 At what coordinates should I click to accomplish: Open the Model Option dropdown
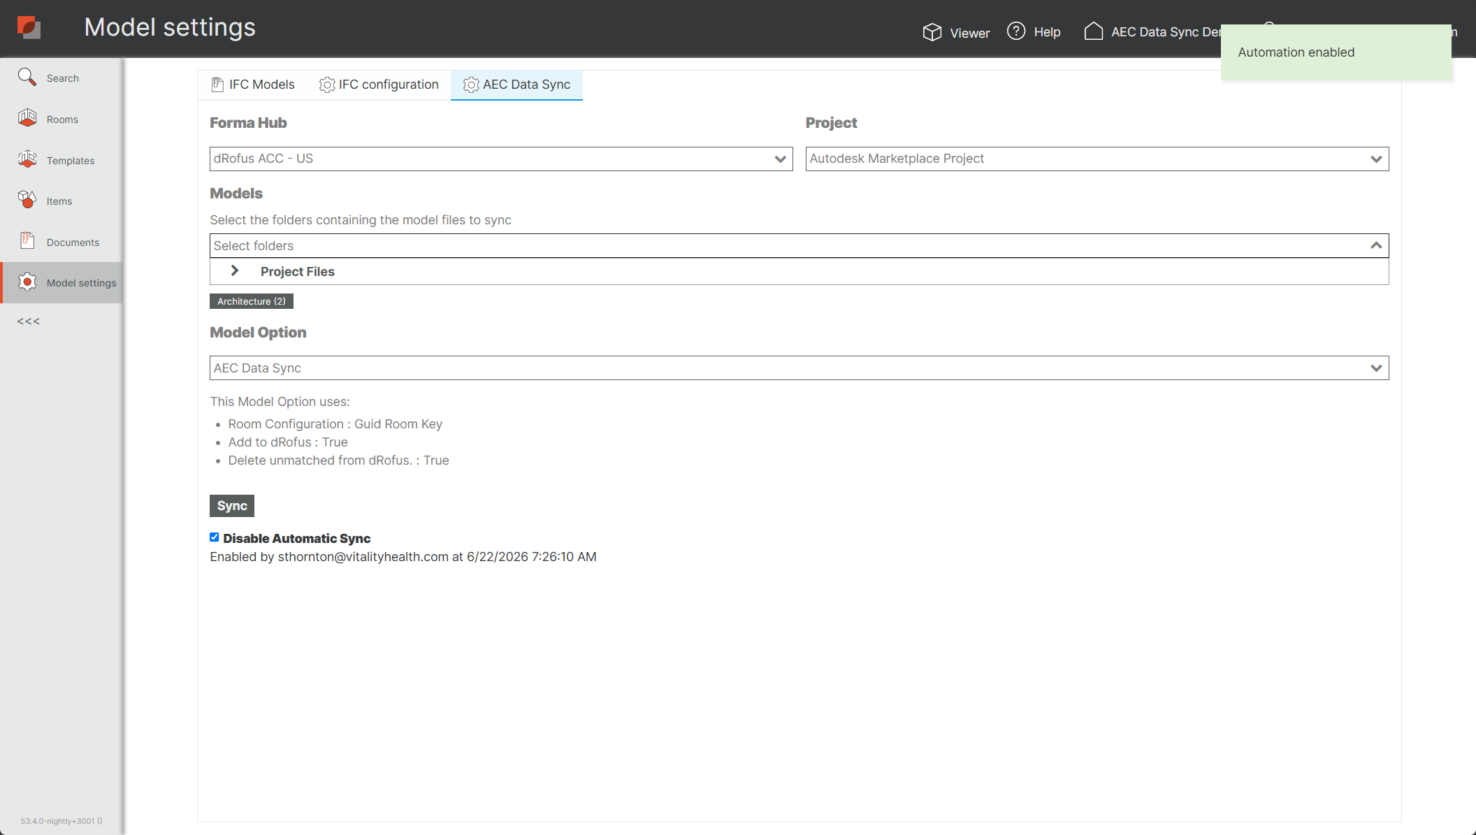(799, 368)
